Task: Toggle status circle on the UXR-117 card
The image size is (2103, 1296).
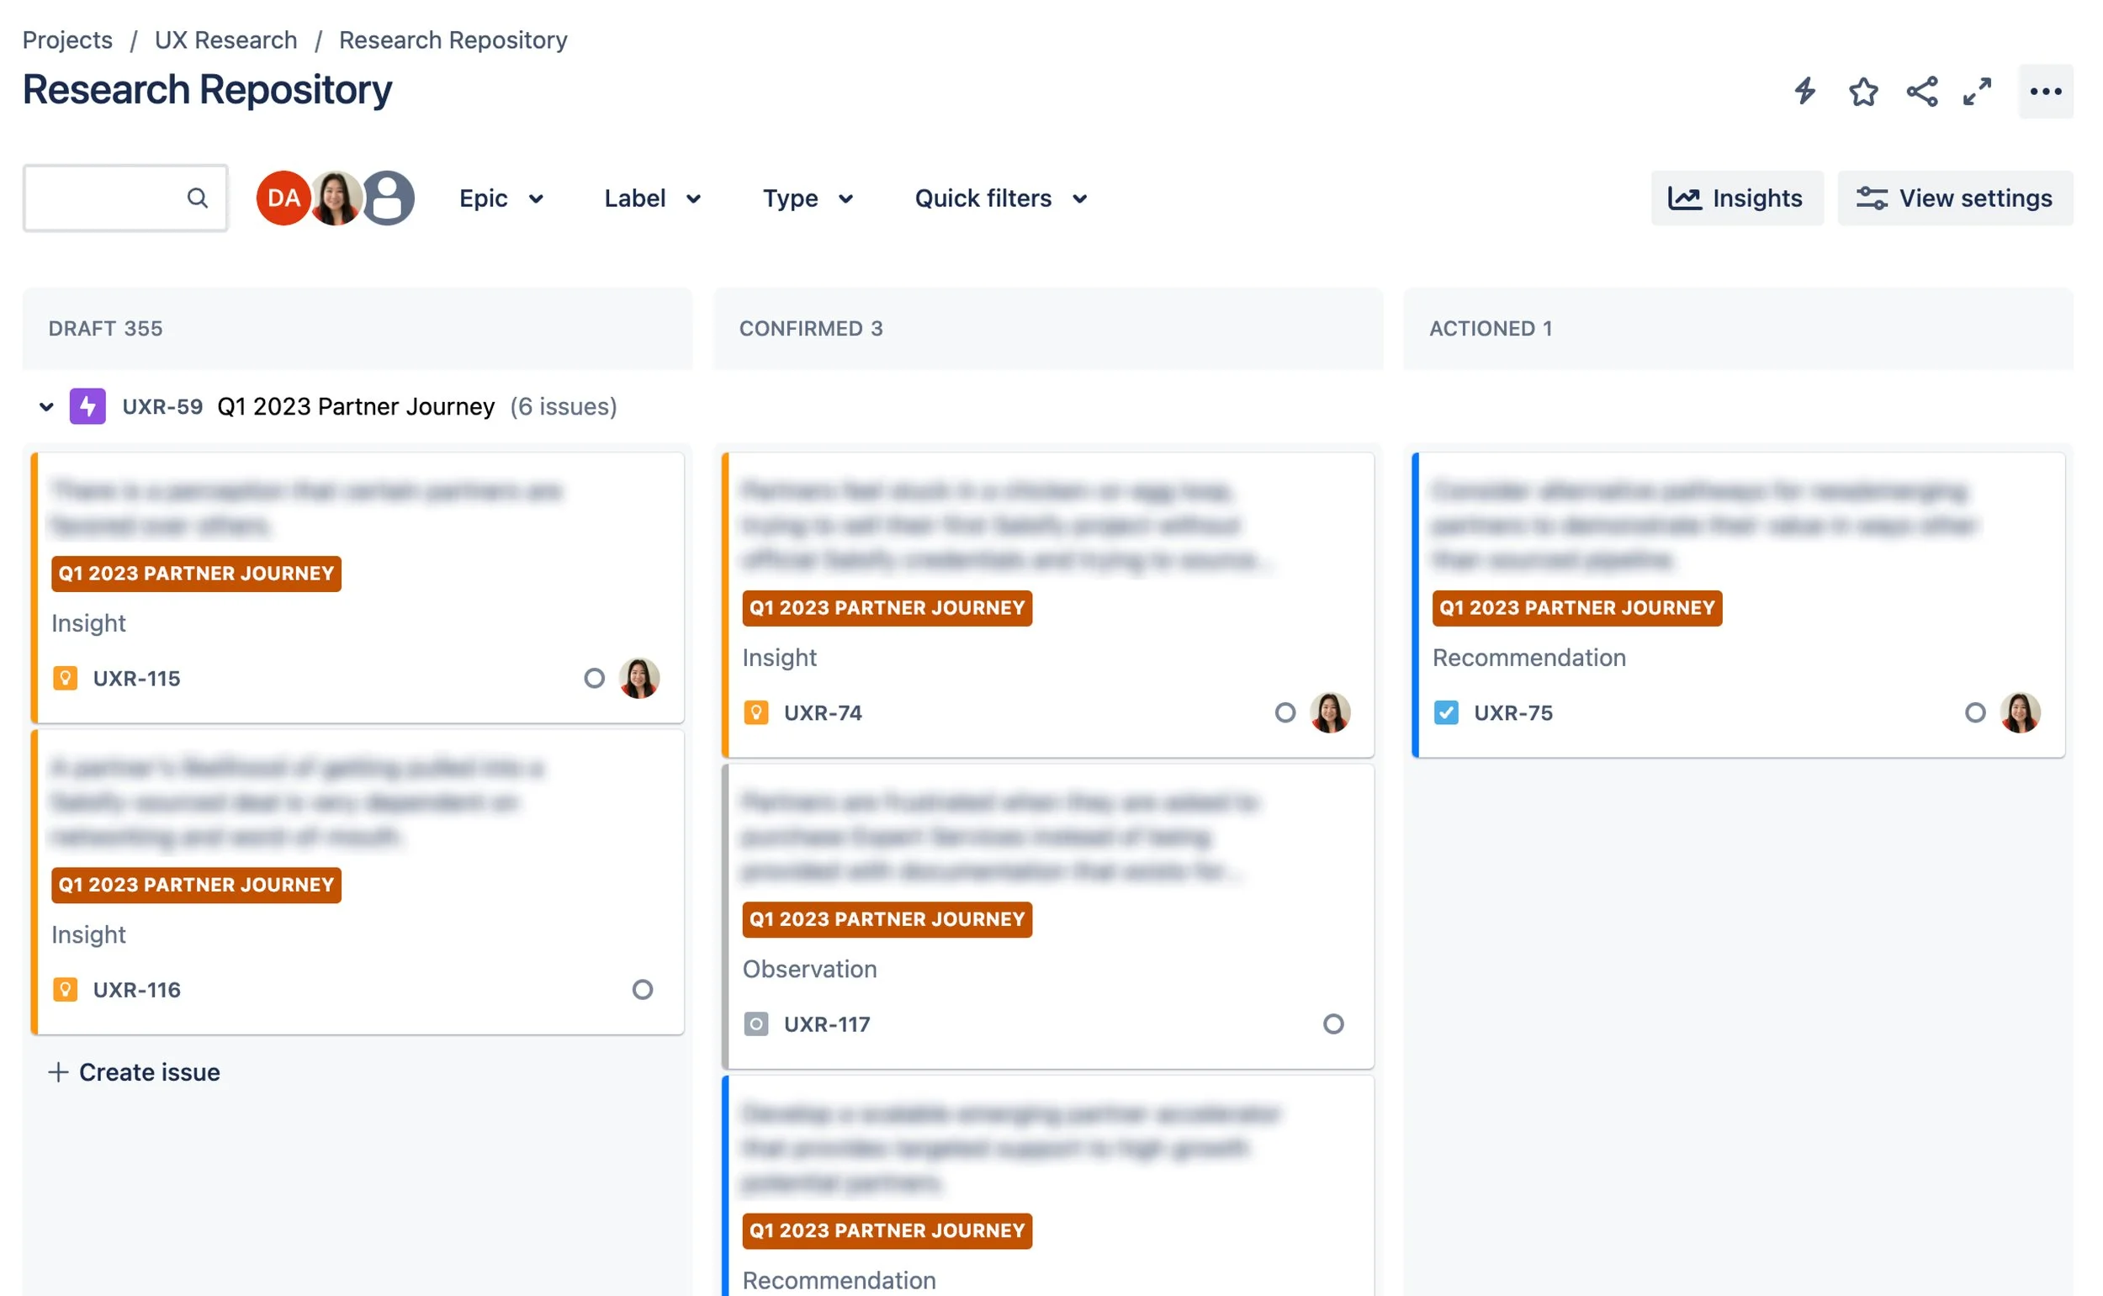Action: point(1333,1024)
